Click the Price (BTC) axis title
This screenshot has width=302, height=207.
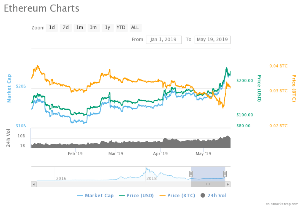click(x=294, y=88)
